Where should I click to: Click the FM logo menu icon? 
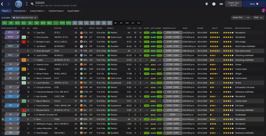click(x=221, y=4)
